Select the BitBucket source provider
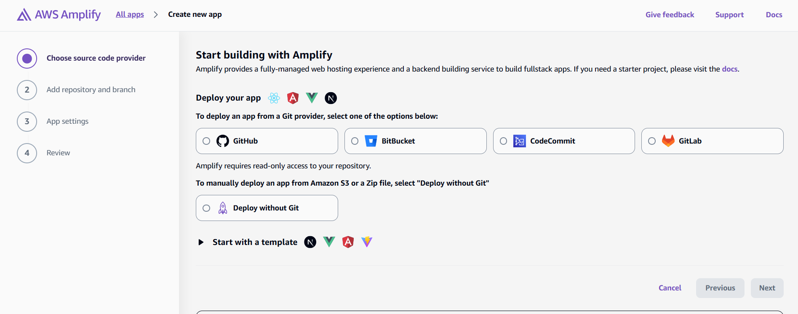 click(x=355, y=141)
